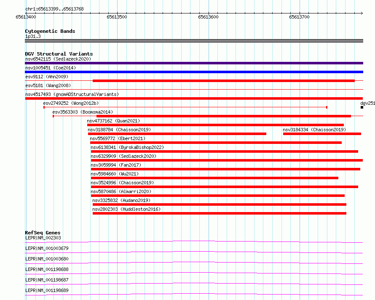Click the DGV Structural Variants track title
Screen dimensions: 375x300
pyautogui.click(x=59, y=54)
